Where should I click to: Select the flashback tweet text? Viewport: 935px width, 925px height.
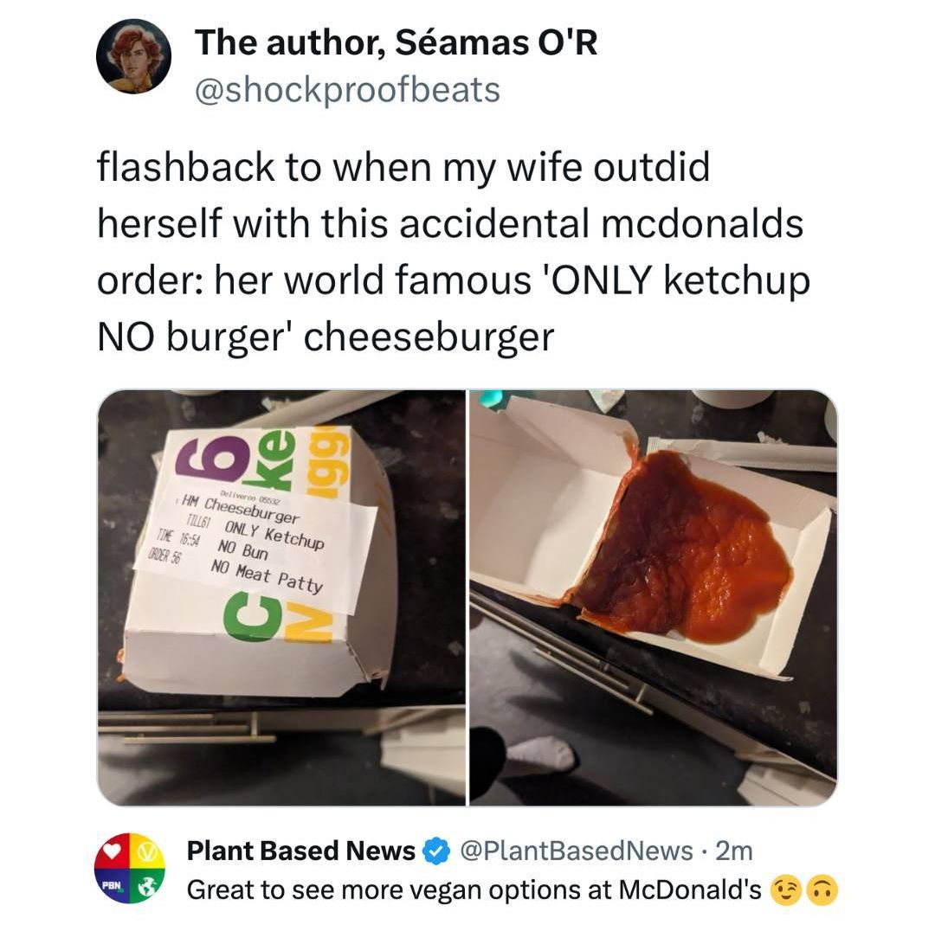click(x=453, y=252)
